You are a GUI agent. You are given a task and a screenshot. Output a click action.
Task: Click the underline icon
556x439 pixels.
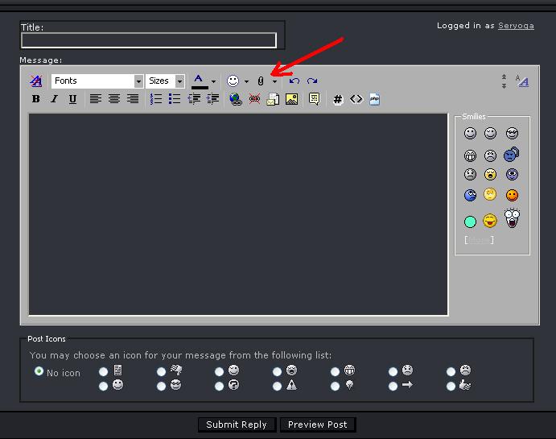pyautogui.click(x=72, y=99)
